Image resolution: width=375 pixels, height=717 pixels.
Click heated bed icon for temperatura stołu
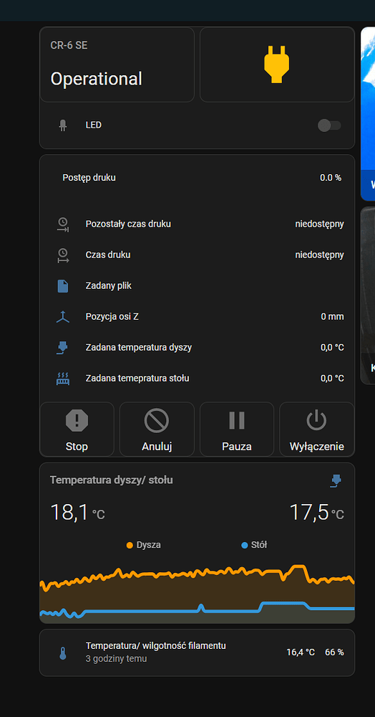pyautogui.click(x=63, y=379)
